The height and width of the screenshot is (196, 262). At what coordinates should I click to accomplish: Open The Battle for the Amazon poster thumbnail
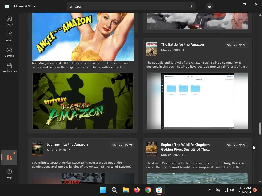coord(152,49)
